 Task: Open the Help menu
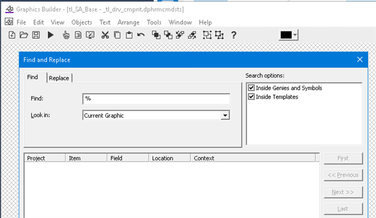coord(205,22)
